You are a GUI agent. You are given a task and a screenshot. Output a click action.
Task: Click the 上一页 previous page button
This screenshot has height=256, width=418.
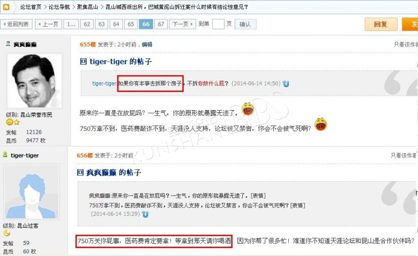[49, 24]
